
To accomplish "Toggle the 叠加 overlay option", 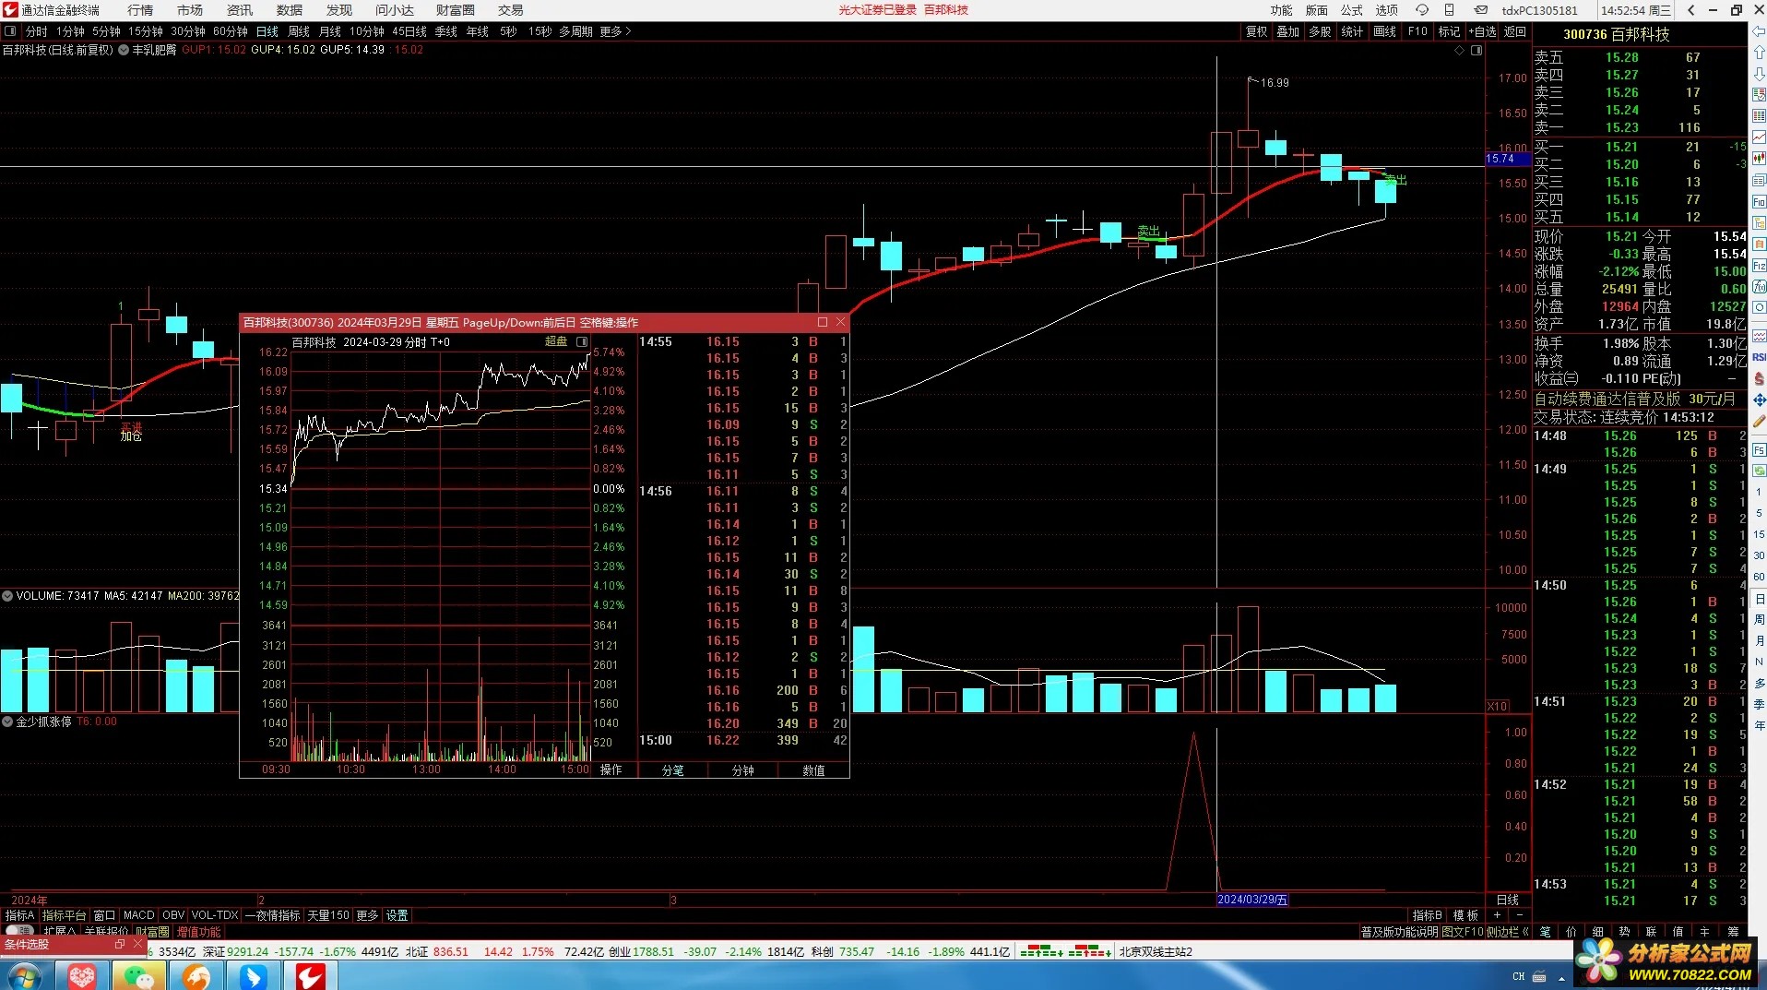I will [x=1287, y=31].
